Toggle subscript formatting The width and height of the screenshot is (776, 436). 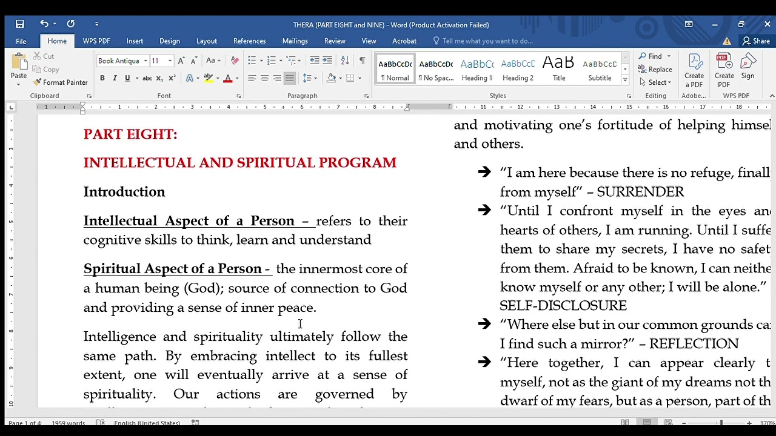tap(159, 78)
